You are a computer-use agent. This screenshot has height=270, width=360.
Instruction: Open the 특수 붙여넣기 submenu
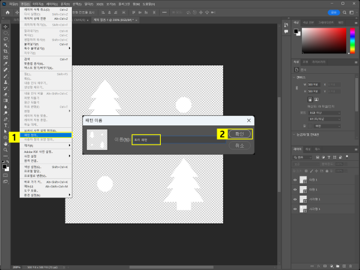coord(46,49)
